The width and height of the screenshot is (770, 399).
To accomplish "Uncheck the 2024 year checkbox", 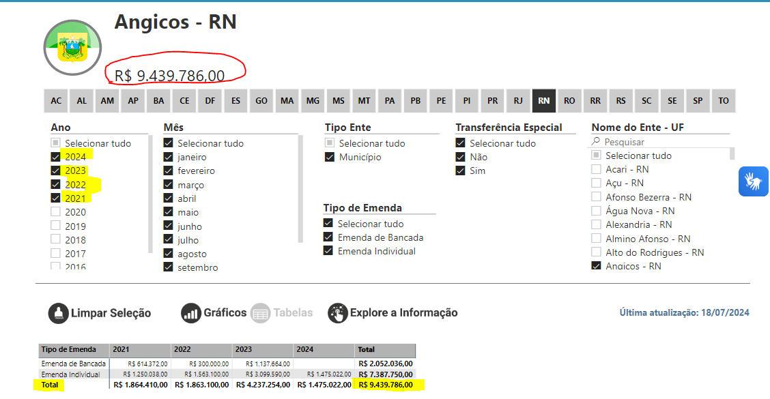I will (x=55, y=157).
